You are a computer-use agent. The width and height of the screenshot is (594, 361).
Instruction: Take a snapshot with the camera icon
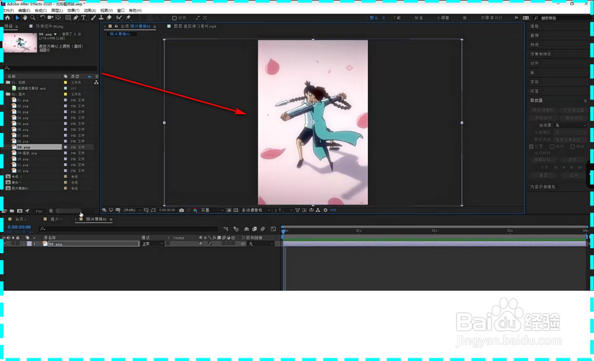pyautogui.click(x=182, y=210)
